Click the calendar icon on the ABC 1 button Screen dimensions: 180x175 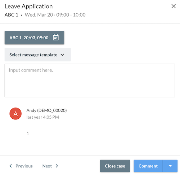56,38
